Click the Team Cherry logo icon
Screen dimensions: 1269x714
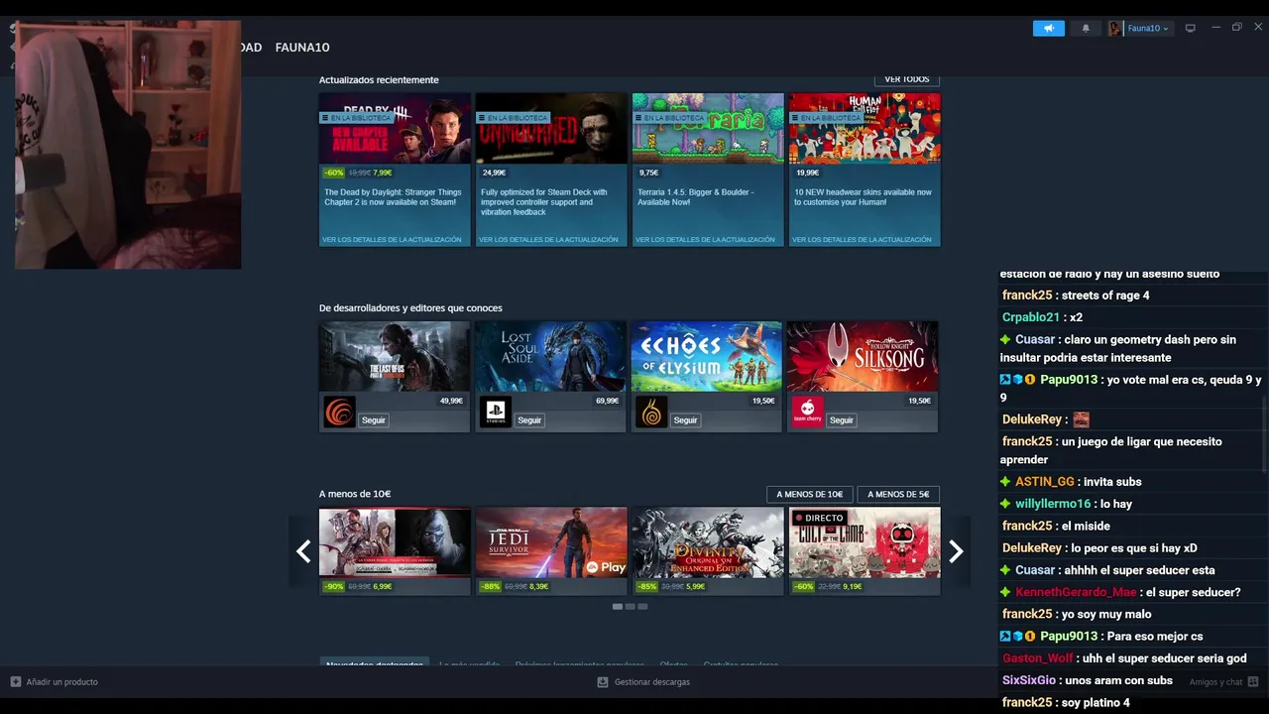pos(807,412)
